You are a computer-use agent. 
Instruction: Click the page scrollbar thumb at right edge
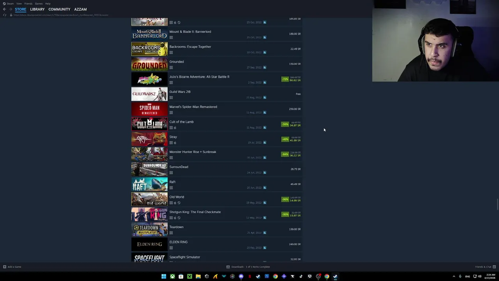pyautogui.click(x=497, y=205)
